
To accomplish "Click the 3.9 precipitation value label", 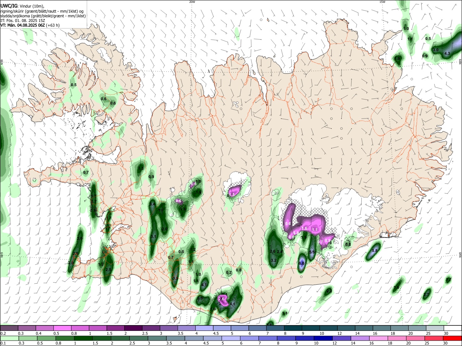I will [175, 278].
